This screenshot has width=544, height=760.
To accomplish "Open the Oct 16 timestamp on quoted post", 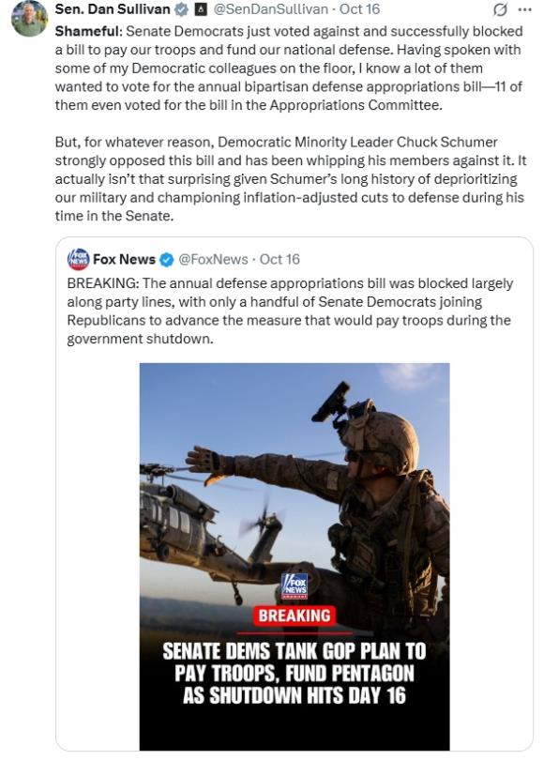I will (x=280, y=259).
